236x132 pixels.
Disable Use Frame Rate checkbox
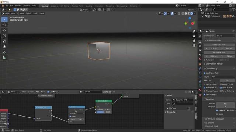click(204, 73)
